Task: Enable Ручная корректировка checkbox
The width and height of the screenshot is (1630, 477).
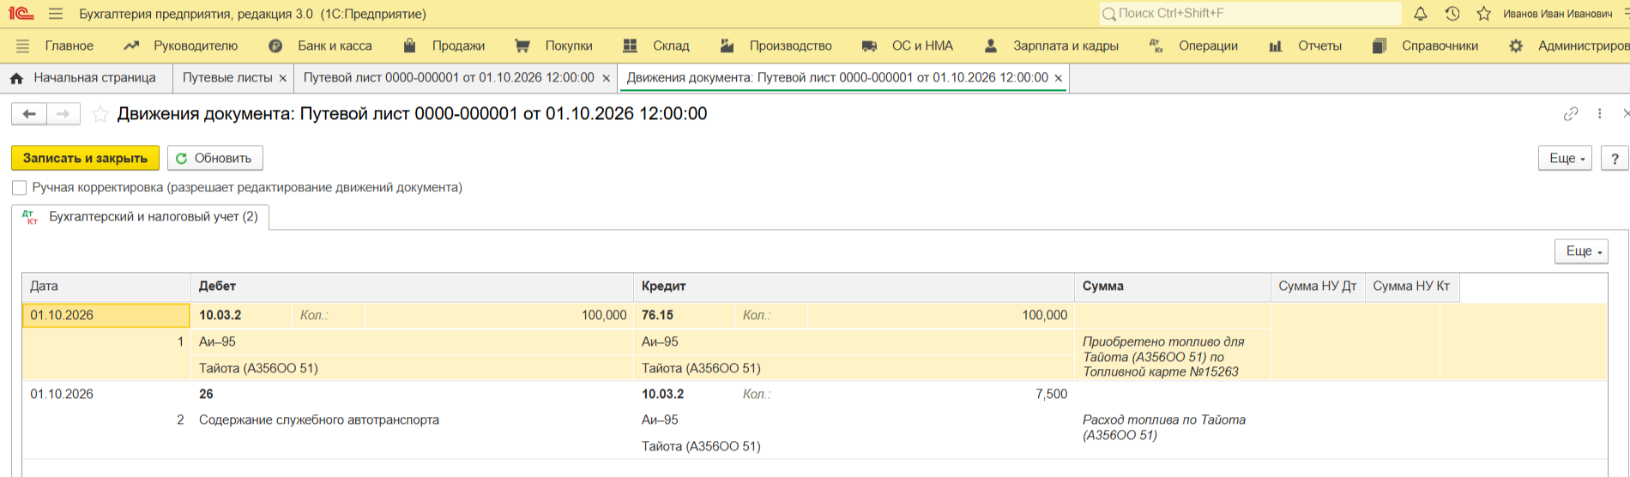Action: (19, 188)
